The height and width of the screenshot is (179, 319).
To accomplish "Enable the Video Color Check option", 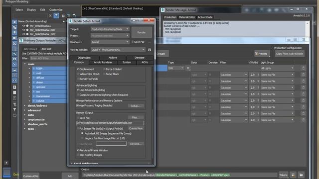I will coord(78,74).
